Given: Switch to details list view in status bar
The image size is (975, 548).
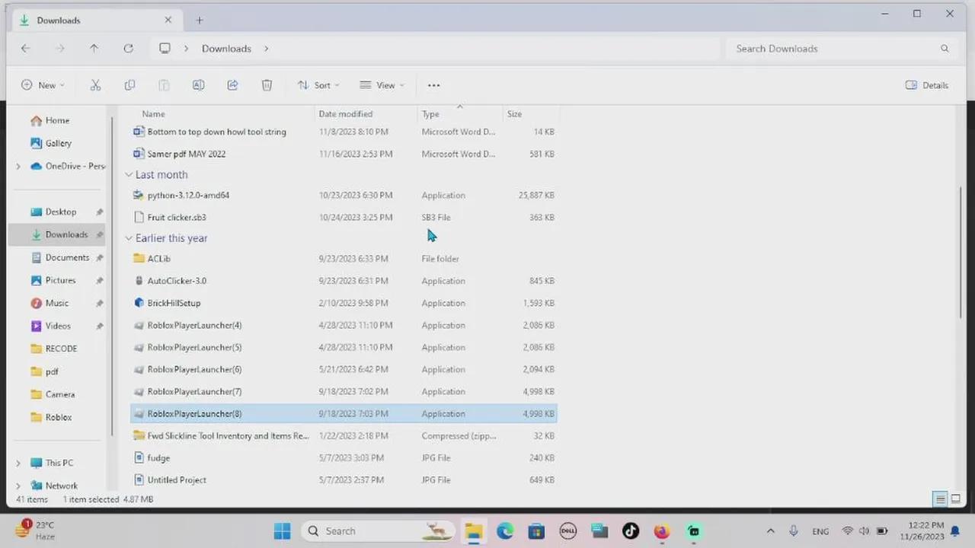Looking at the screenshot, I should (x=941, y=499).
